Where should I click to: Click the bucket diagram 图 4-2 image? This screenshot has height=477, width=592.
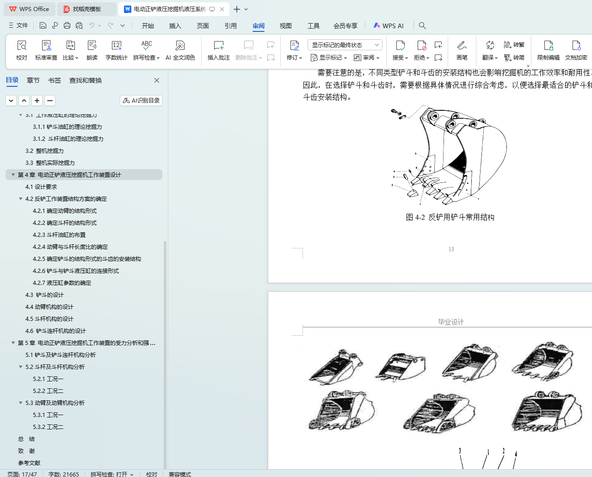click(x=449, y=155)
